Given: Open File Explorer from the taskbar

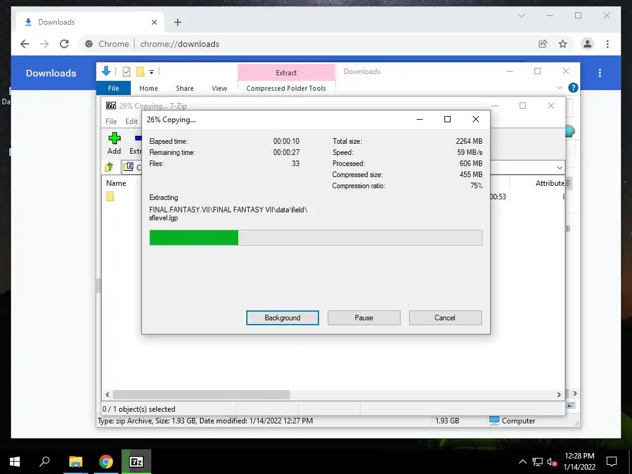Looking at the screenshot, I should click(75, 462).
